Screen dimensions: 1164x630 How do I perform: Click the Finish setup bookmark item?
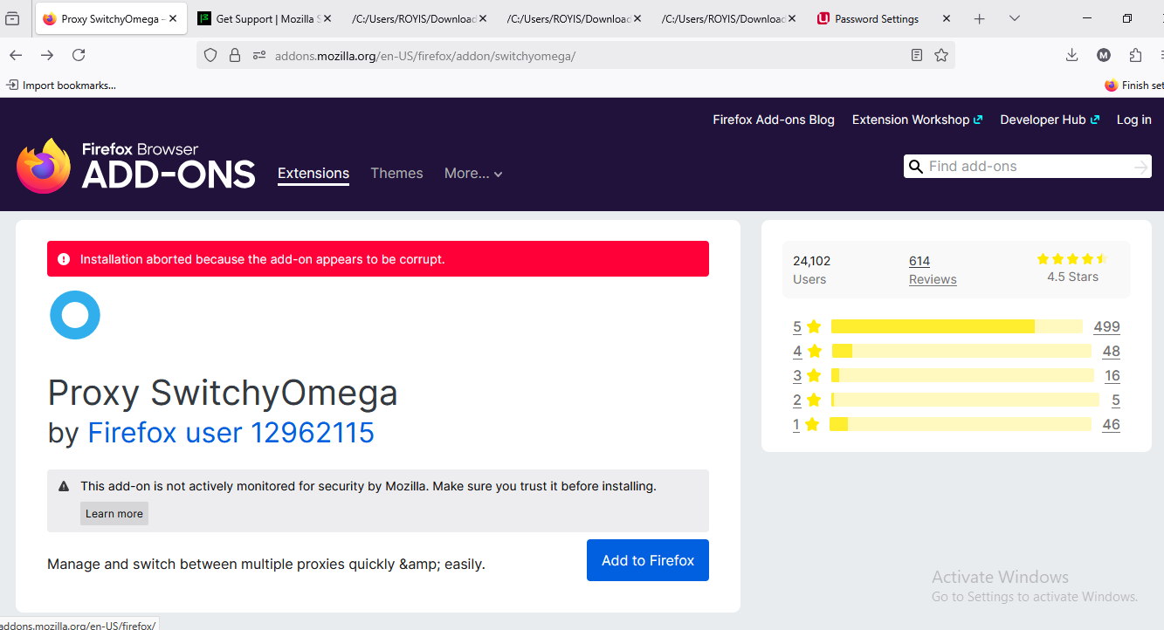(x=1134, y=85)
